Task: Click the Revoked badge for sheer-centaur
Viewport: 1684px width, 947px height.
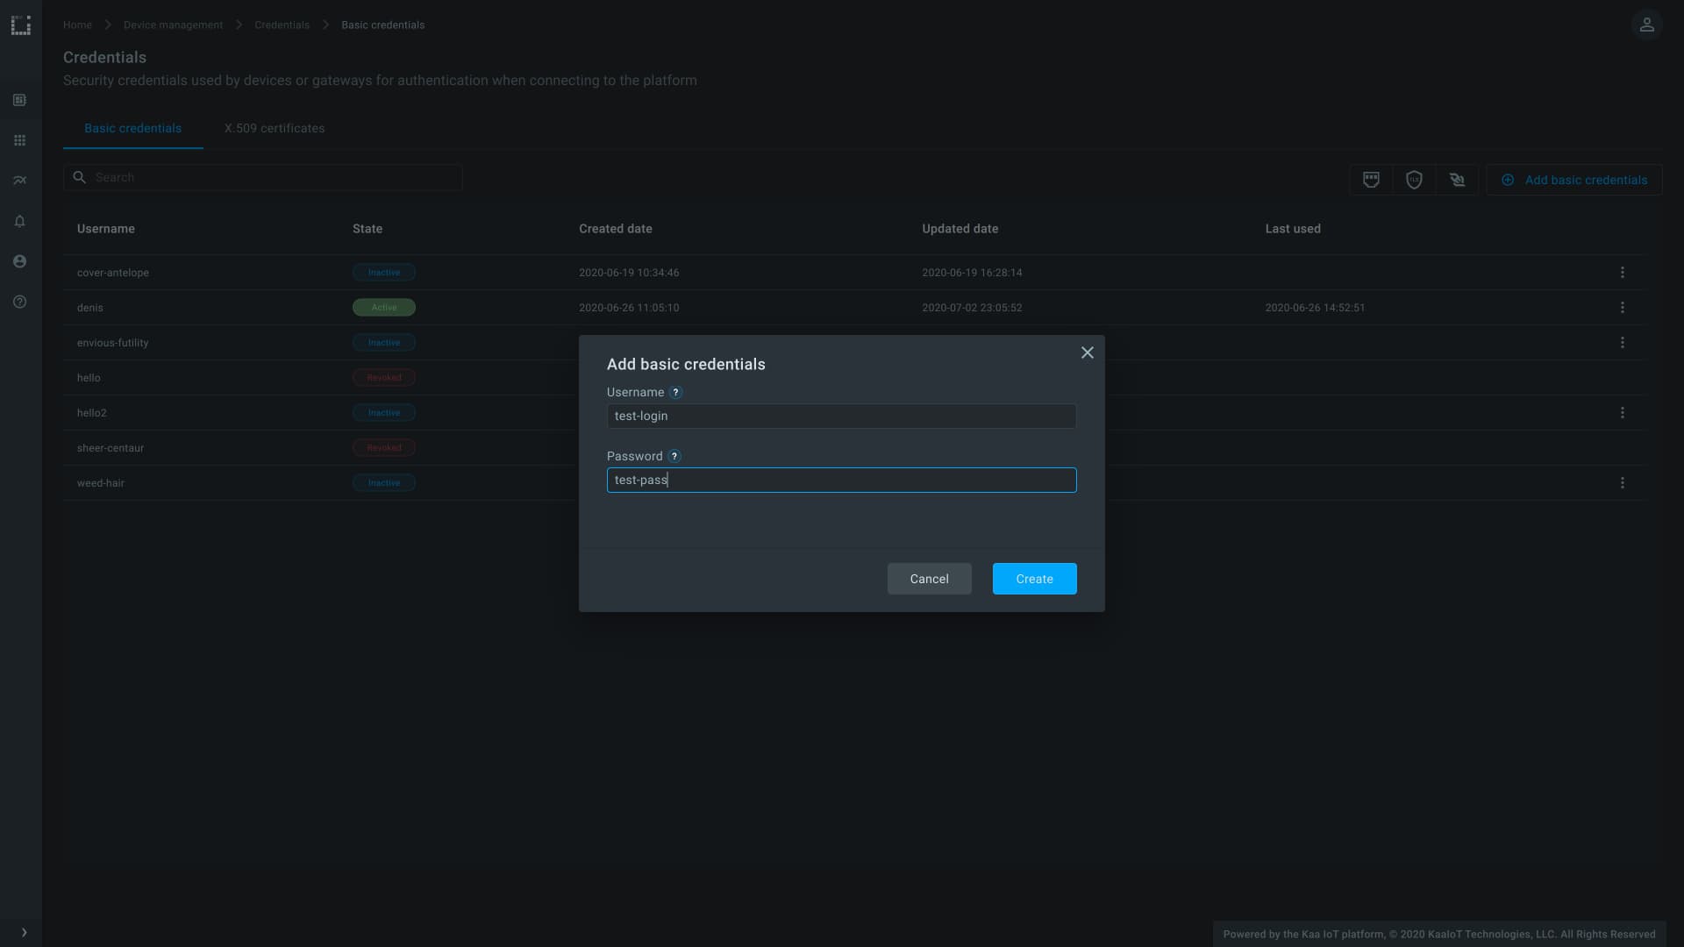Action: tap(384, 448)
